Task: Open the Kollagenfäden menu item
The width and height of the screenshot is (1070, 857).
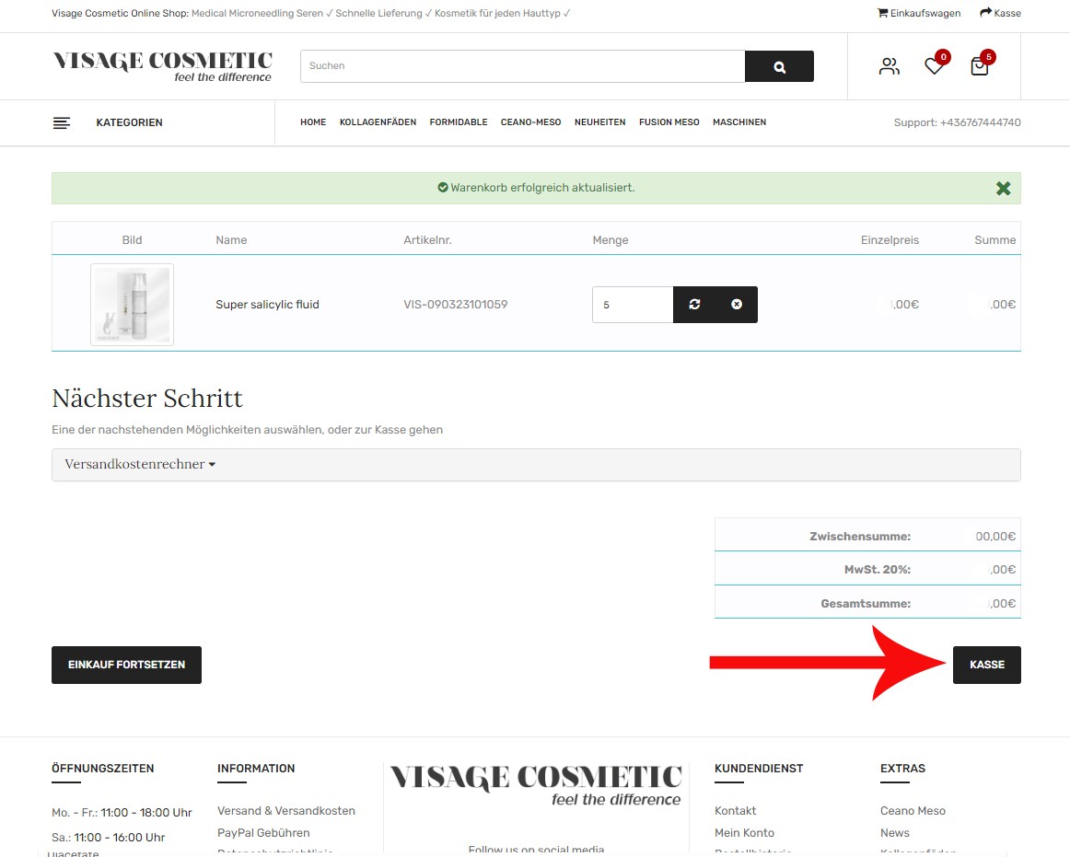Action: 378,122
